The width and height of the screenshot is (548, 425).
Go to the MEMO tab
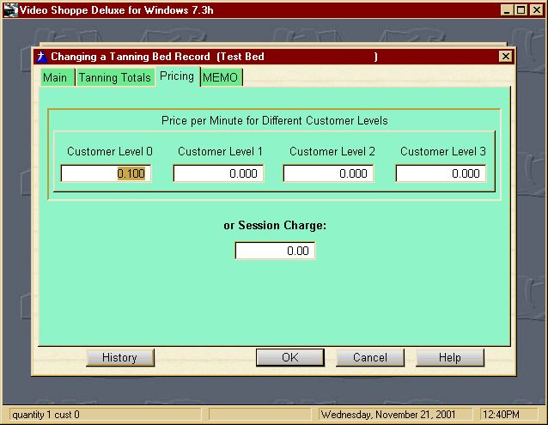pyautogui.click(x=220, y=78)
